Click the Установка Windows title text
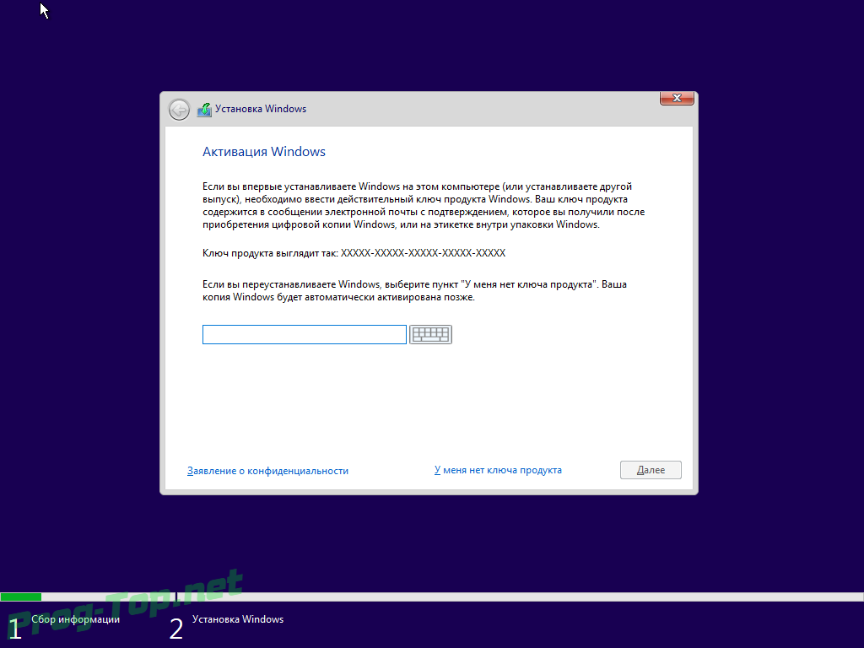Image resolution: width=864 pixels, height=648 pixels. [x=261, y=109]
